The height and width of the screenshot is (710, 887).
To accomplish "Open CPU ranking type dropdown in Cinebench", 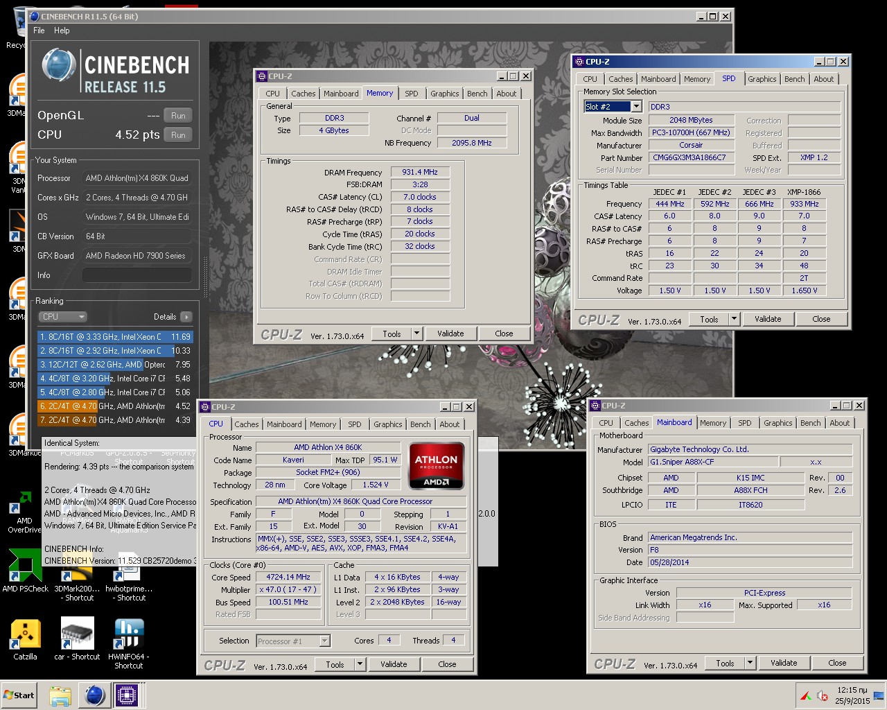I will (x=63, y=317).
